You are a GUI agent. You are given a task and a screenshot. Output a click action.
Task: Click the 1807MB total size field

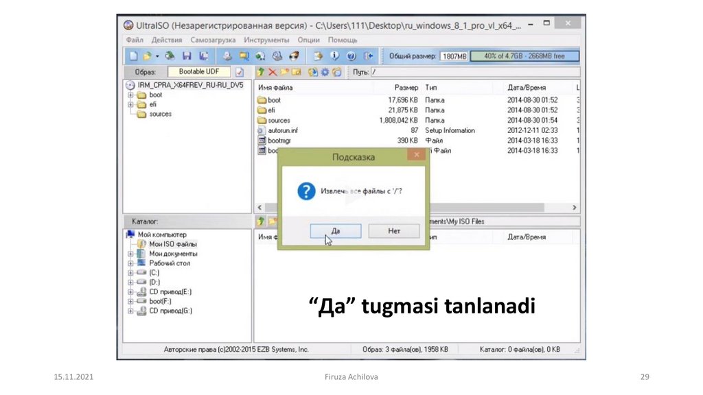[x=454, y=56]
